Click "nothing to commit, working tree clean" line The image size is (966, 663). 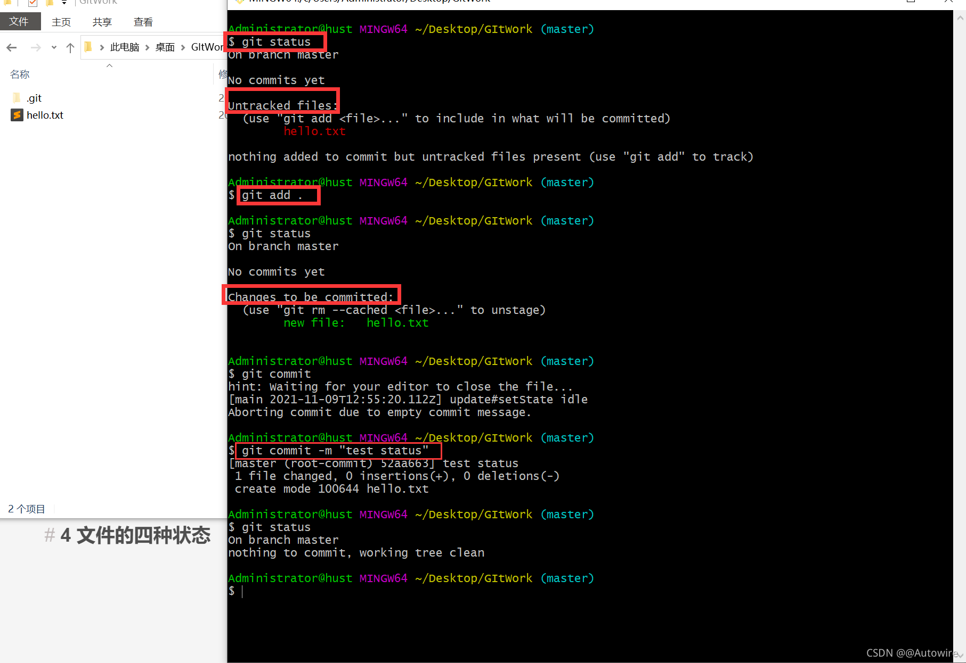(x=356, y=553)
